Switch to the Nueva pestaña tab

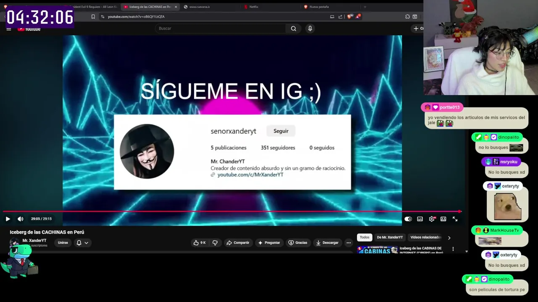click(319, 7)
